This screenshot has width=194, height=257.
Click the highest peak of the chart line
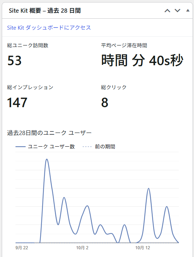[x=47, y=159]
